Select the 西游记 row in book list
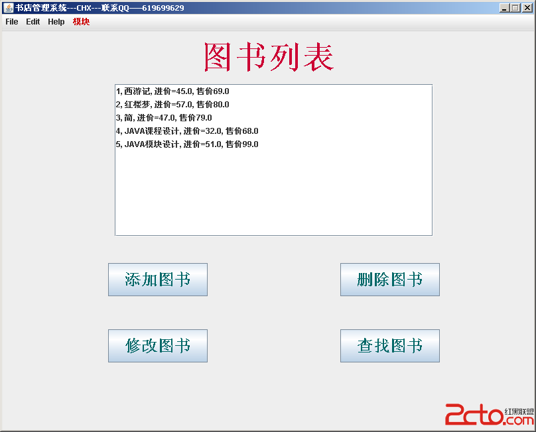Image resolution: width=536 pixels, height=432 pixels. [x=273, y=91]
